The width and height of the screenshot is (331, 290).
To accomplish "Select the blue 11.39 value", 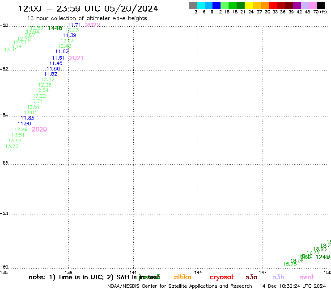I will click(x=69, y=35).
